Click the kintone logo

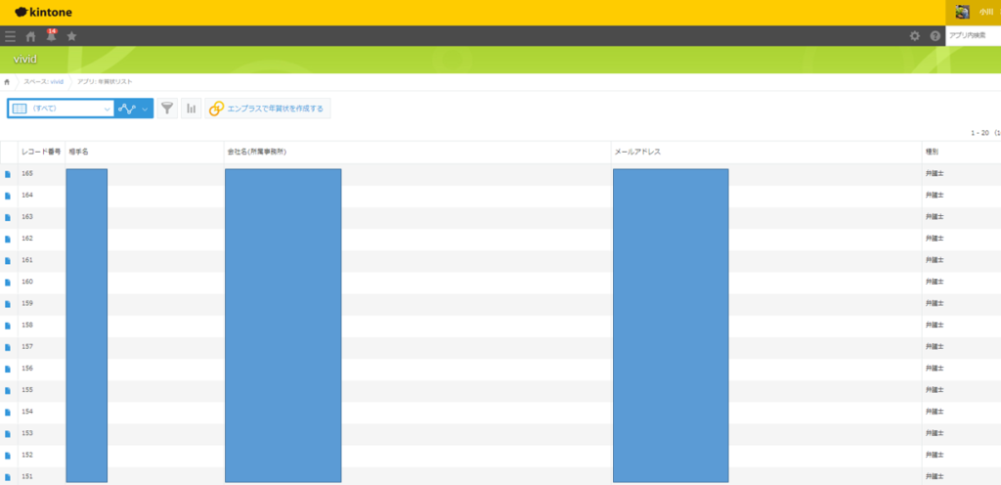click(43, 12)
